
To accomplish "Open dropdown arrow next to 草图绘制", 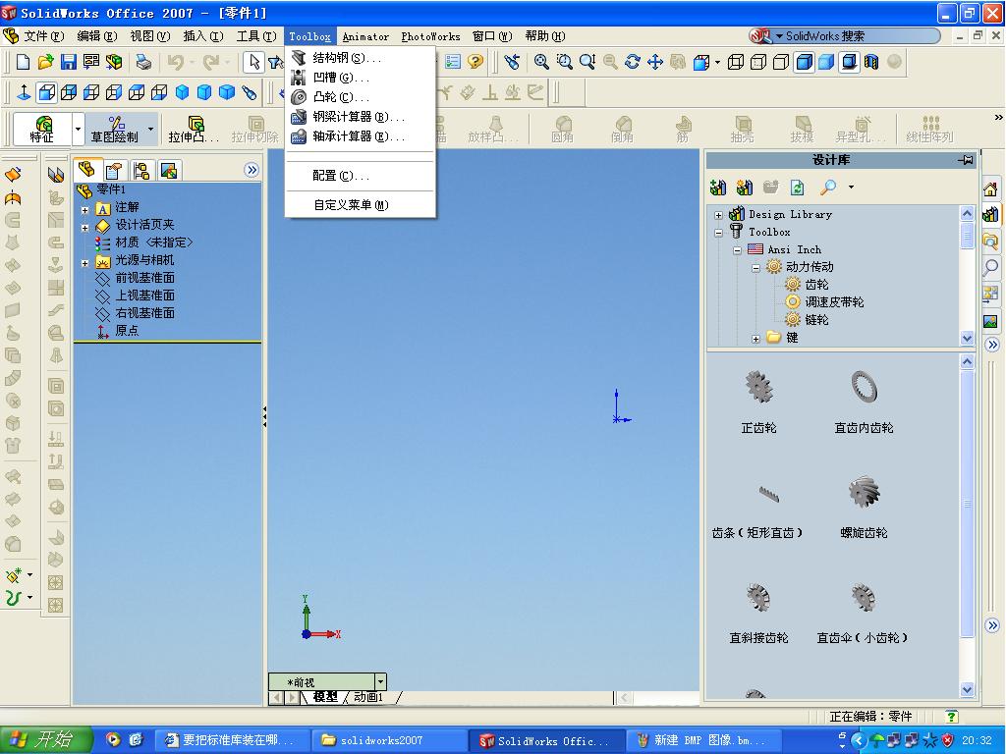I will point(150,129).
